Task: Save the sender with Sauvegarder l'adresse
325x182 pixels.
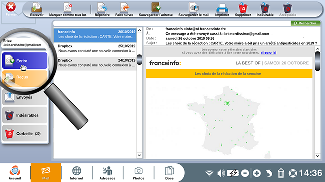Action: [x=156, y=9]
